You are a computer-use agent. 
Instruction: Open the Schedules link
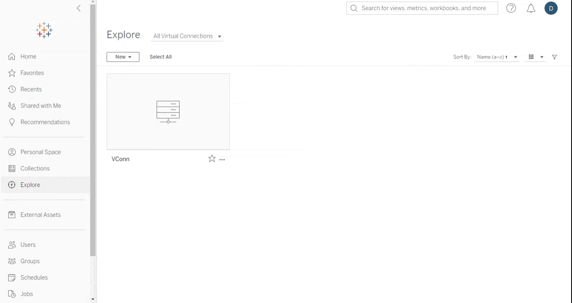34,278
